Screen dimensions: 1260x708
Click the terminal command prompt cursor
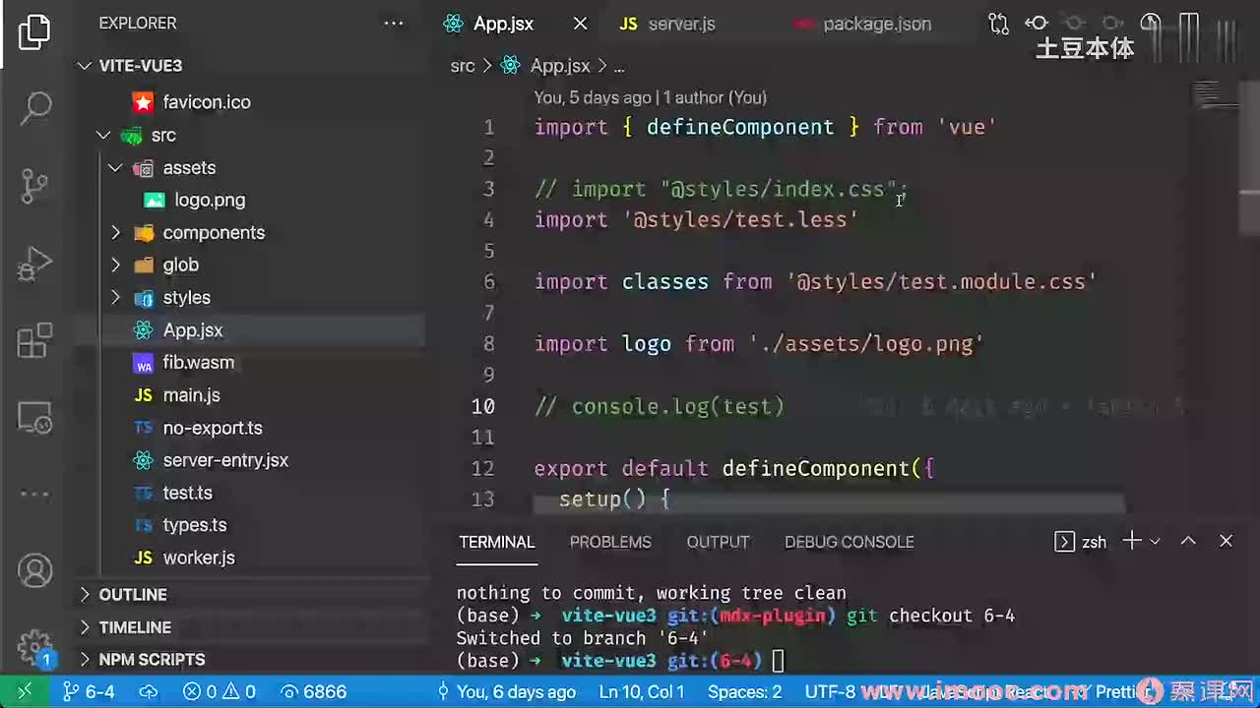tap(778, 661)
